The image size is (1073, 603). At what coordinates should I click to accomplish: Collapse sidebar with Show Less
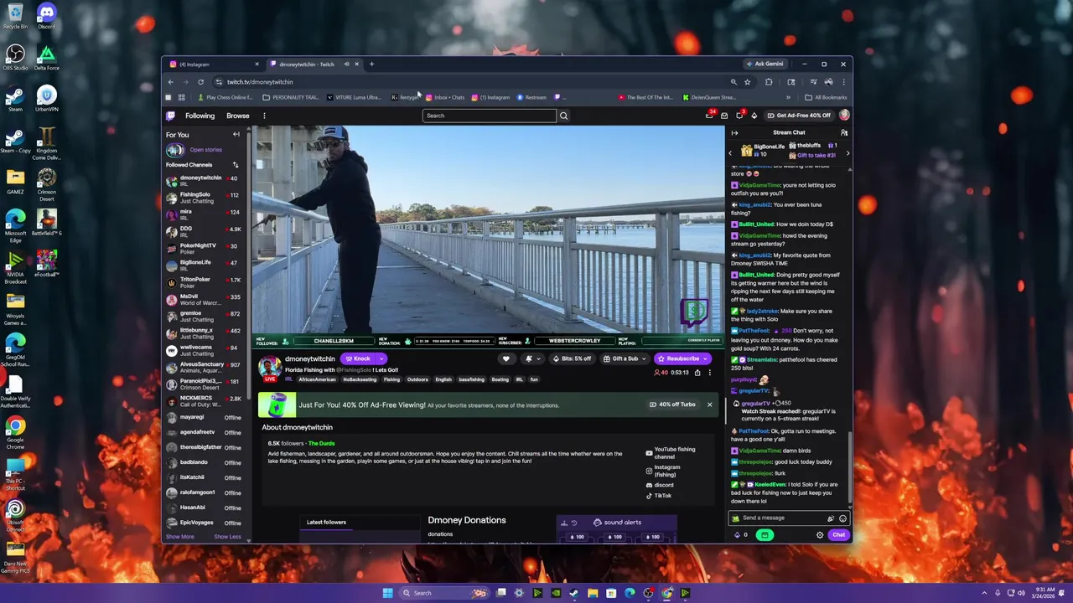(227, 537)
